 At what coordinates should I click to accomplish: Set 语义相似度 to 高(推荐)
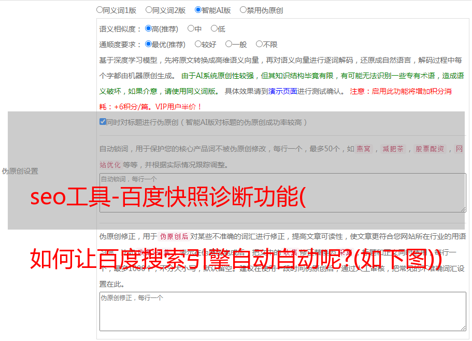tap(148, 29)
